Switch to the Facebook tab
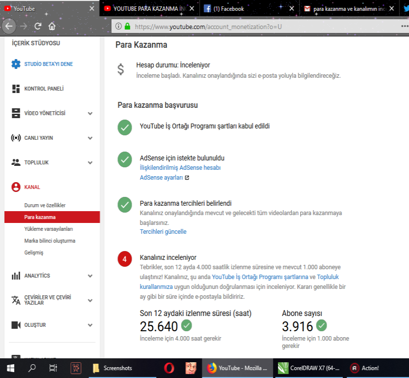 [250, 8]
